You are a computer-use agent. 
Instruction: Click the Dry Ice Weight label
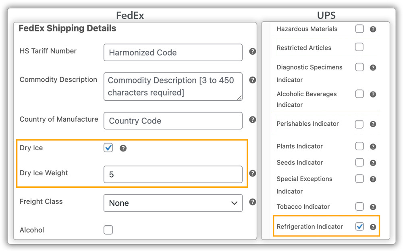(44, 173)
